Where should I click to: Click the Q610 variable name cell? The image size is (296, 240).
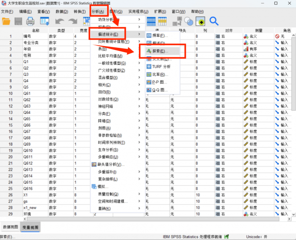(x=36, y=150)
